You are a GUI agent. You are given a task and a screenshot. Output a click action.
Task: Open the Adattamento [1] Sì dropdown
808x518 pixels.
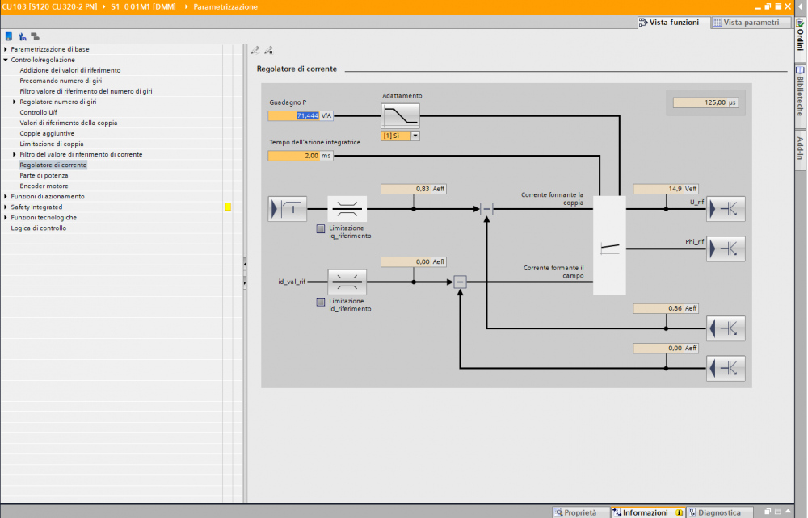pyautogui.click(x=401, y=136)
